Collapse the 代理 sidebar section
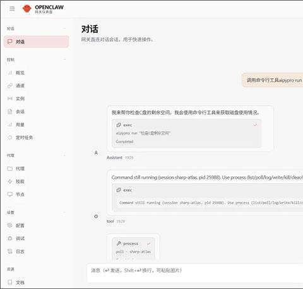 [64, 156]
